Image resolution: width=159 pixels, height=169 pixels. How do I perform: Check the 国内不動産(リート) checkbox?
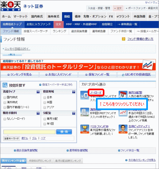click(5, 107)
